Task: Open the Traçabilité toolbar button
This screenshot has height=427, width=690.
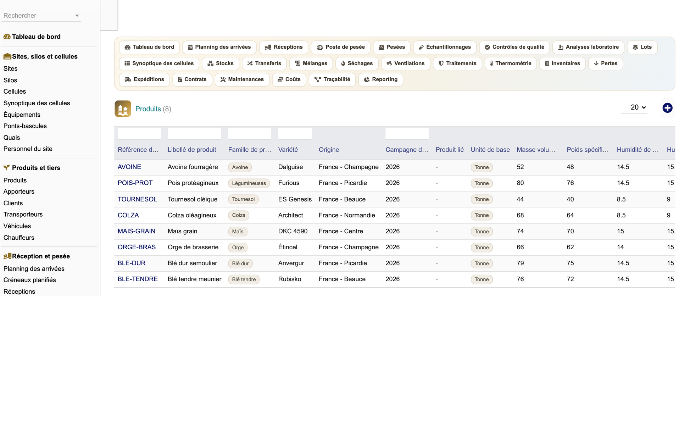Action: click(x=332, y=79)
